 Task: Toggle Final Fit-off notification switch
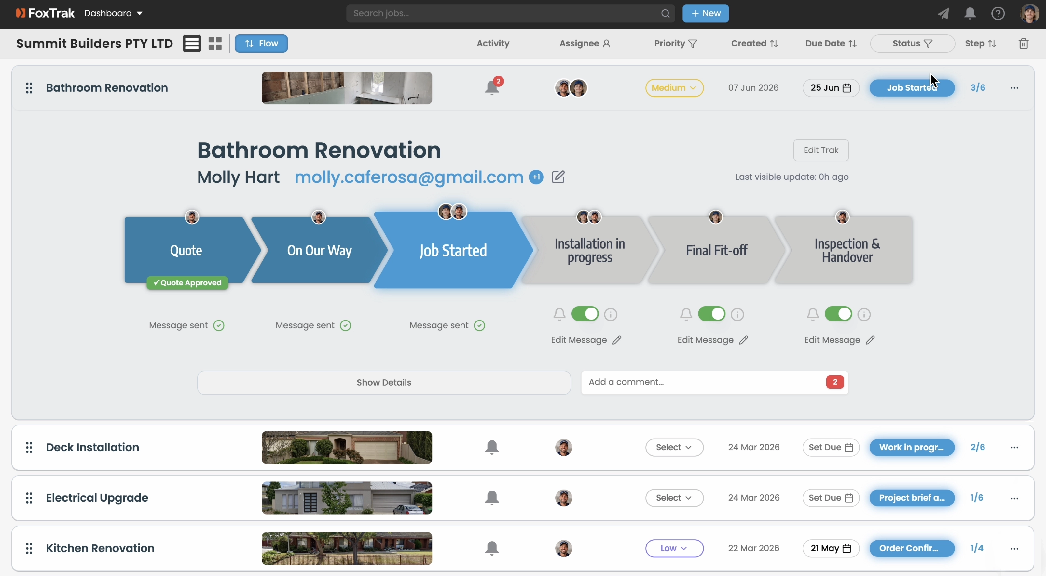(x=711, y=314)
